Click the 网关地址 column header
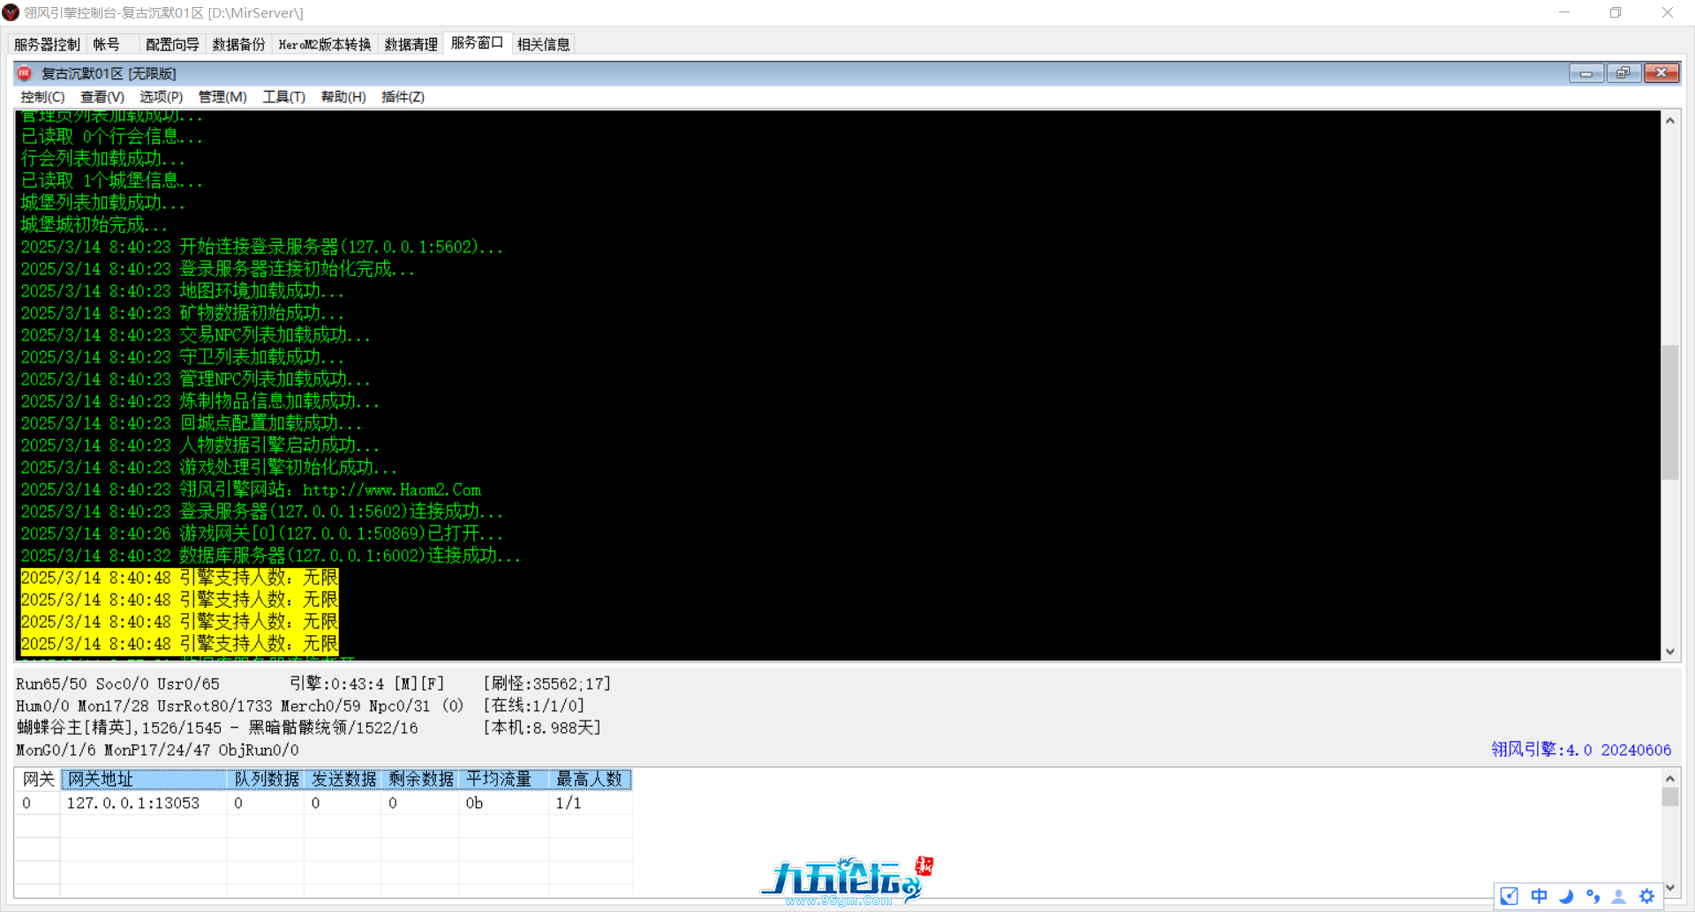 pyautogui.click(x=144, y=779)
